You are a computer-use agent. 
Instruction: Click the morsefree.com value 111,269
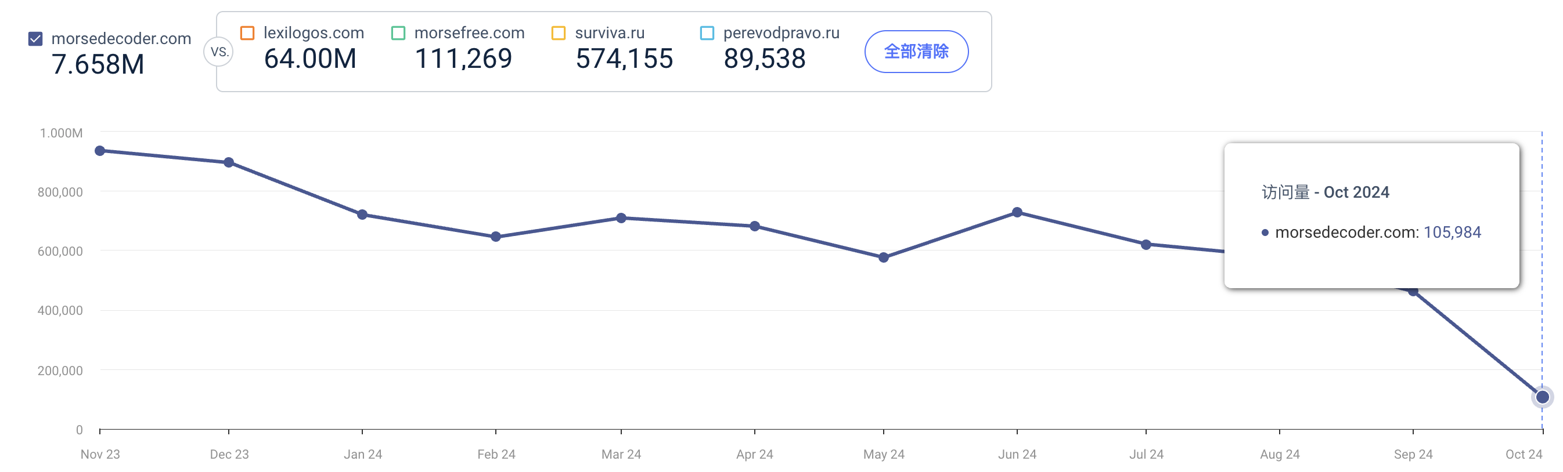pyautogui.click(x=463, y=59)
